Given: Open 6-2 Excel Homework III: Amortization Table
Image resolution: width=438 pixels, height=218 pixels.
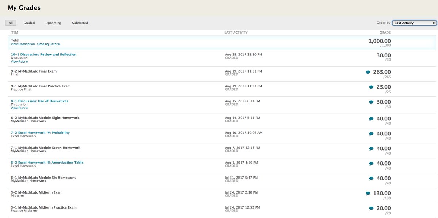Looking at the screenshot, I should [x=47, y=163].
